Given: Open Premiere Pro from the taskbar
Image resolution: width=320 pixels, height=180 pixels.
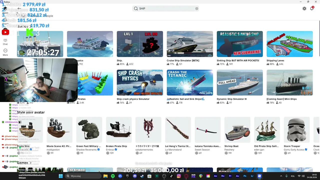Looking at the screenshot, I should [x=230, y=176].
